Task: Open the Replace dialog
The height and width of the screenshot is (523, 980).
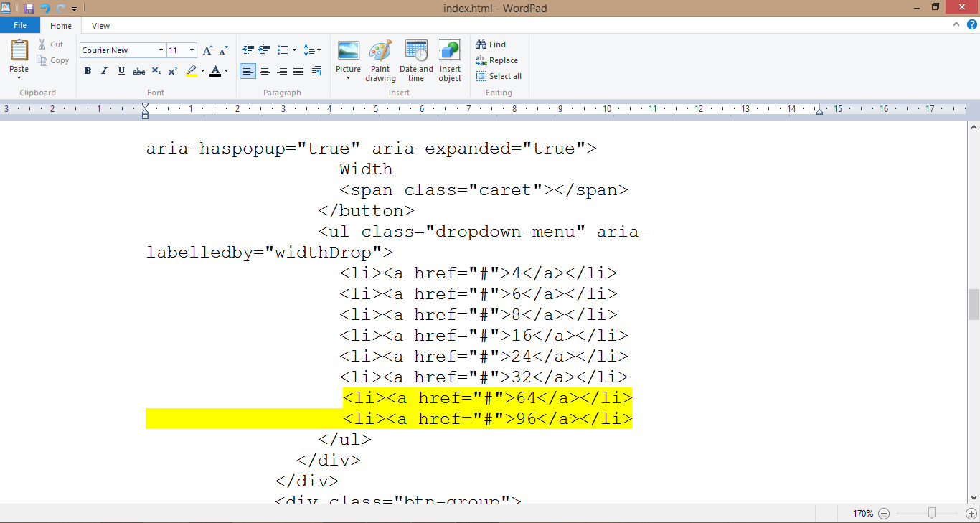Action: coord(496,60)
